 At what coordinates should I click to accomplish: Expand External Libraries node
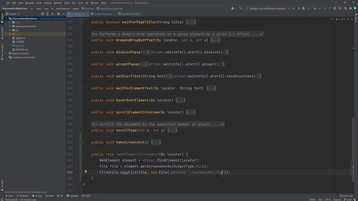7,54
